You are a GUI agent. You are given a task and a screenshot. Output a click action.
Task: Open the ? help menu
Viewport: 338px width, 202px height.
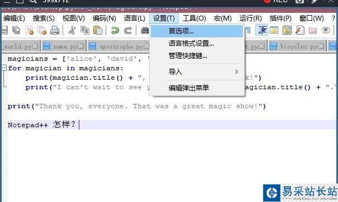[x=334, y=18]
